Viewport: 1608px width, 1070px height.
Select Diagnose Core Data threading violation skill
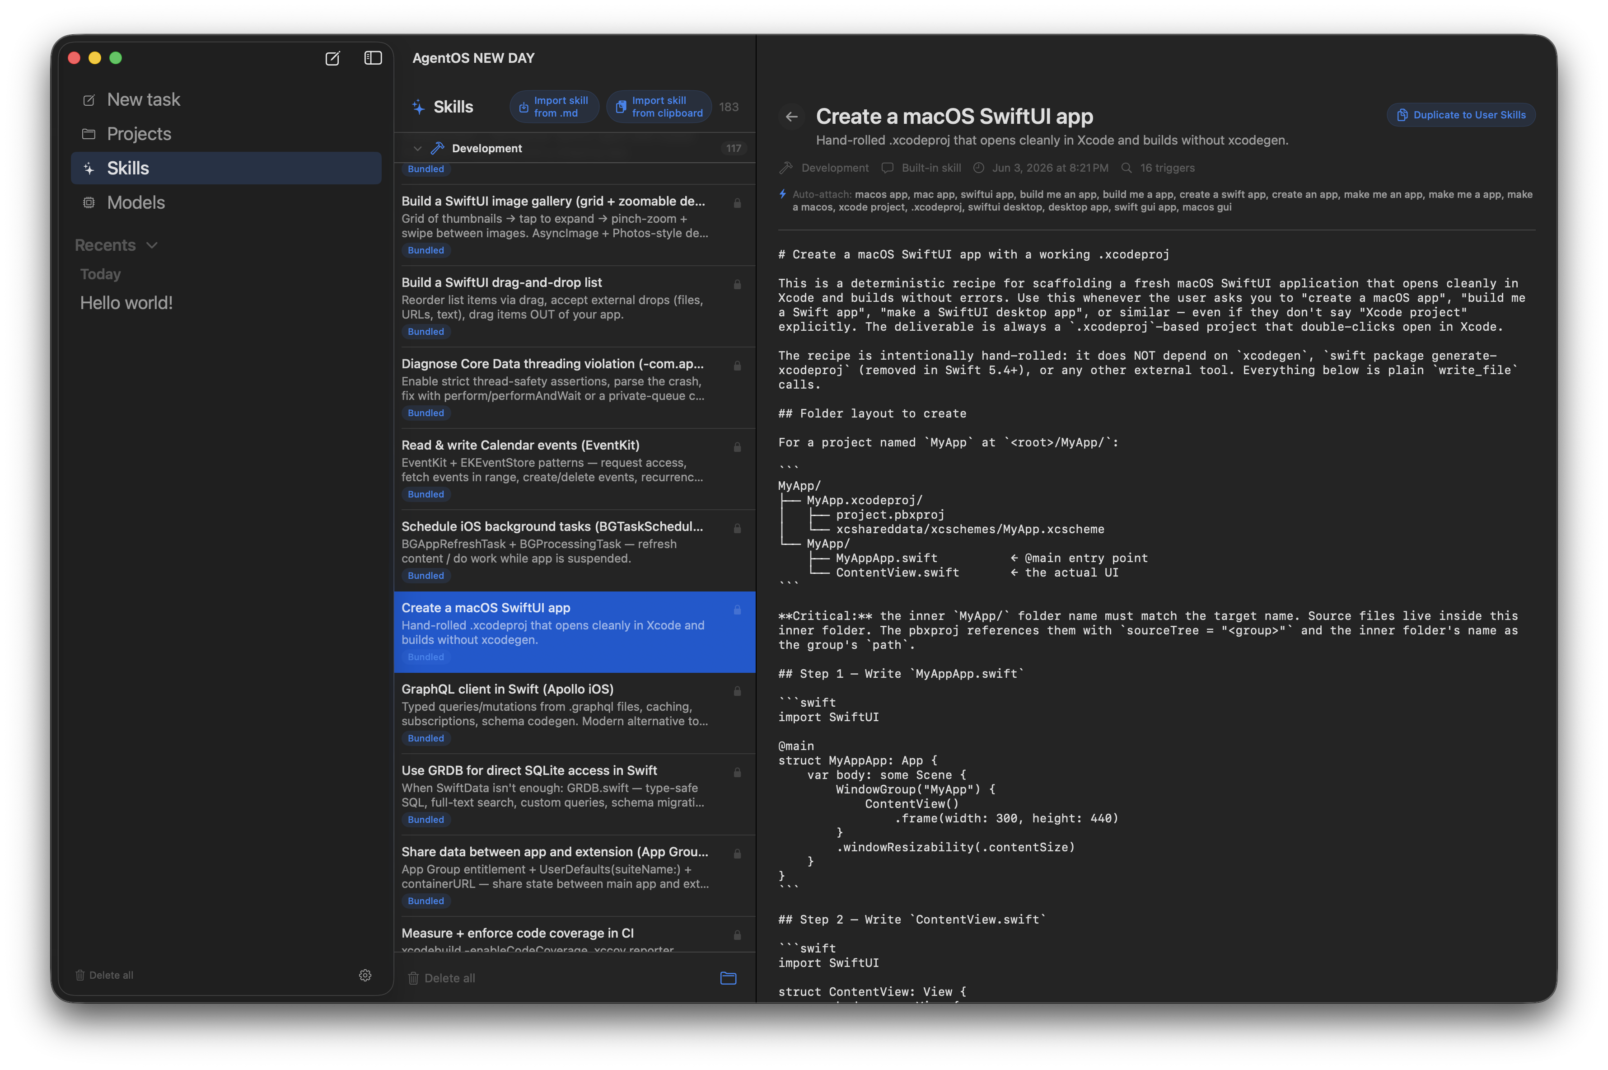[x=574, y=388]
